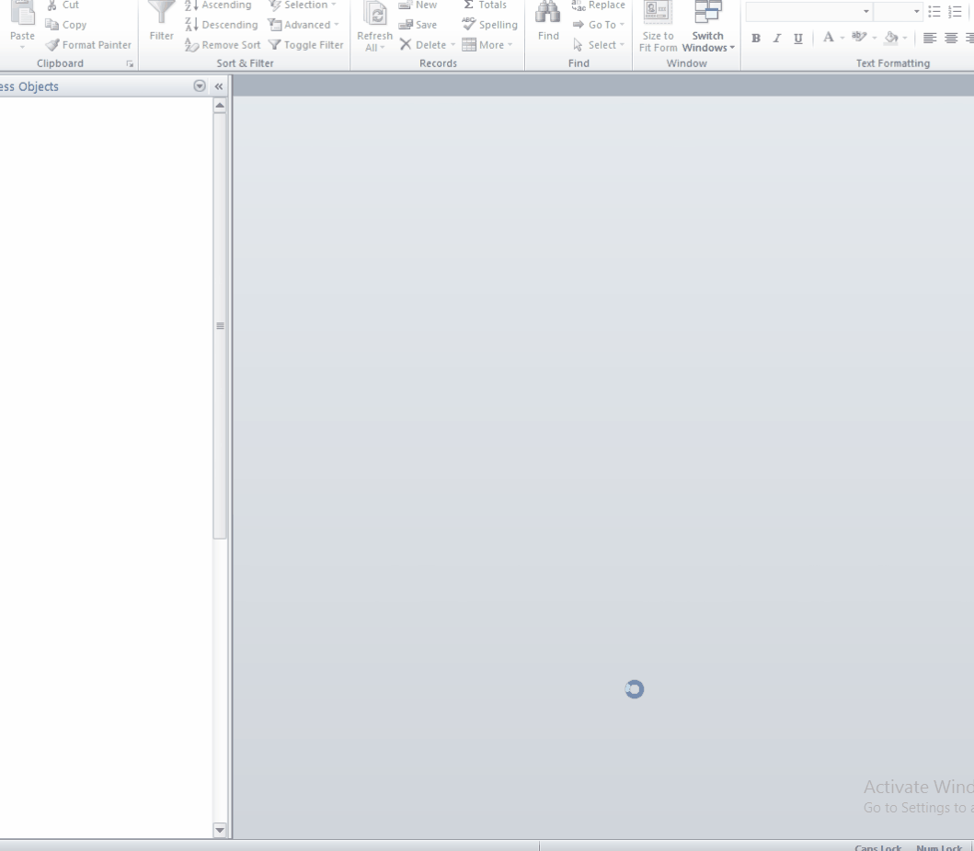The height and width of the screenshot is (851, 974).
Task: Click the Remove Sort button
Action: [x=223, y=45]
